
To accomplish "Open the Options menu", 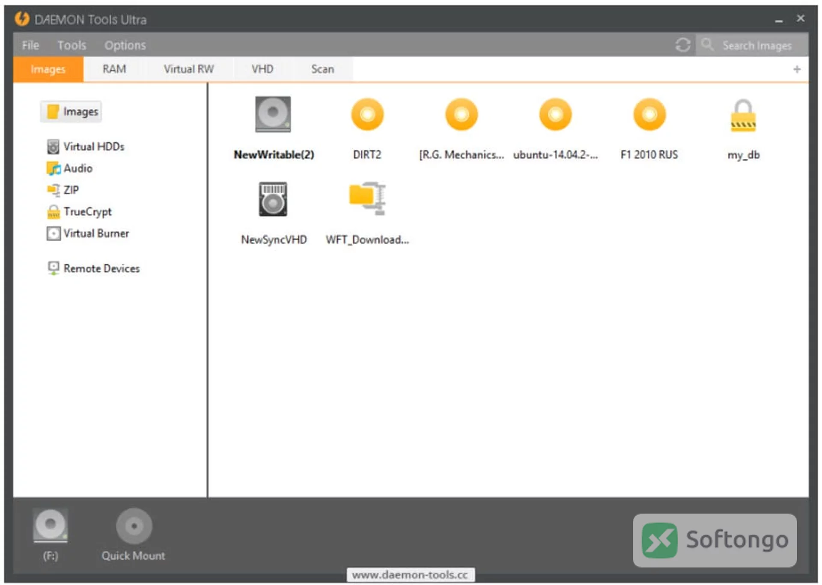I will click(x=125, y=45).
